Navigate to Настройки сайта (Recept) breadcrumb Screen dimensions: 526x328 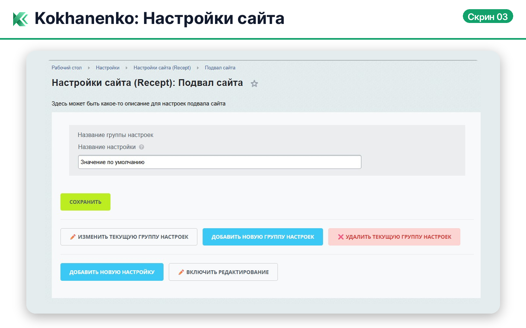[162, 68]
